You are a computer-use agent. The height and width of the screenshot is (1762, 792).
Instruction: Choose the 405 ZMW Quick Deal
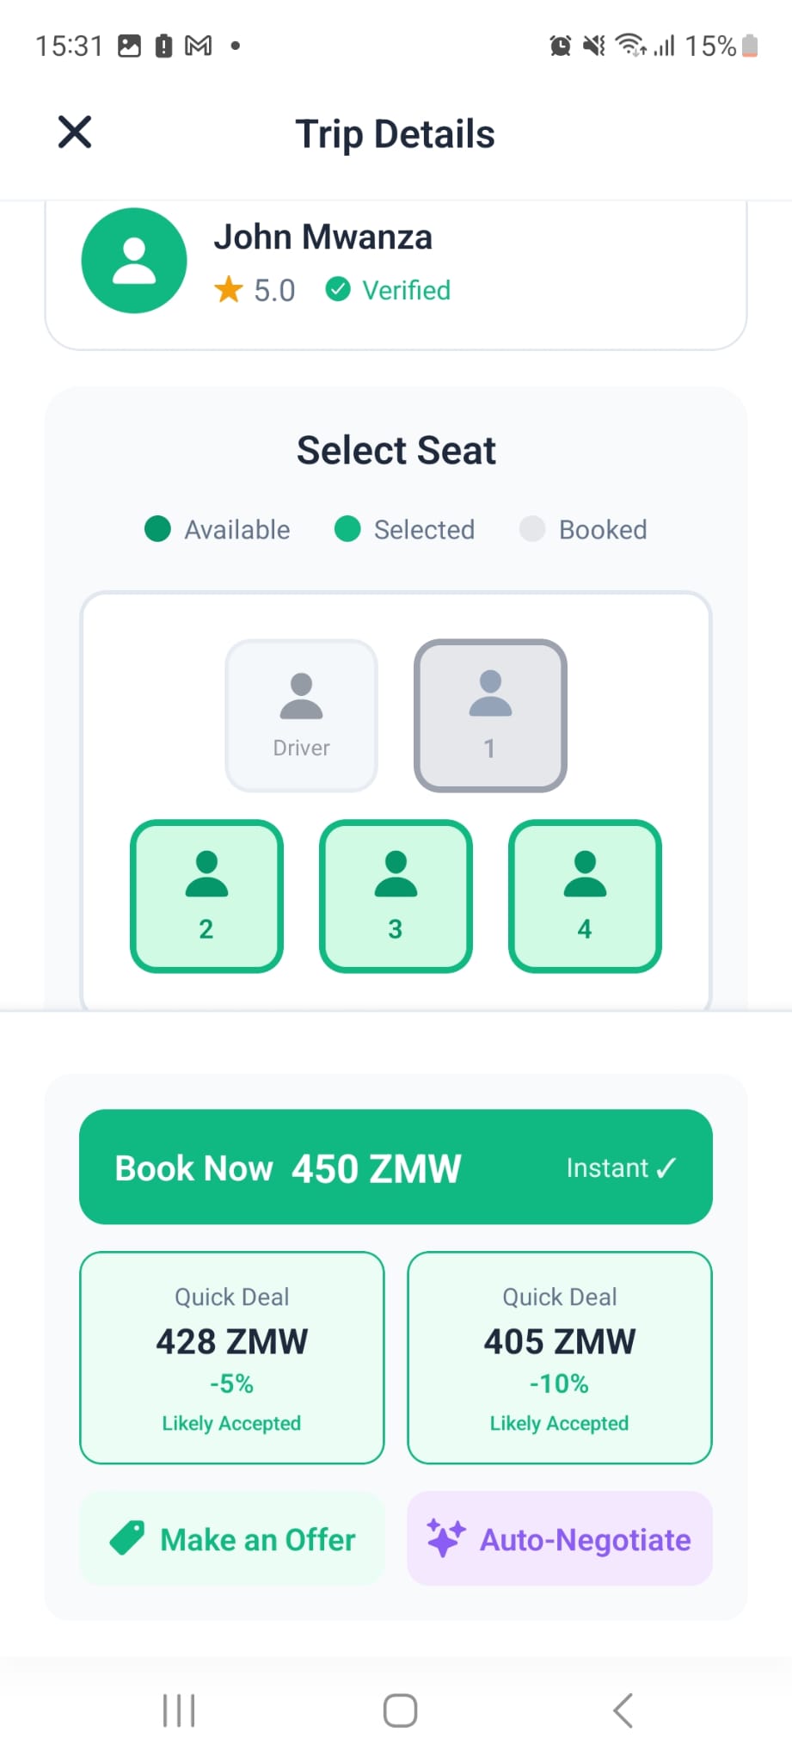coord(560,1358)
